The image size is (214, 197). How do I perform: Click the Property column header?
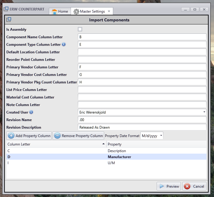156,144
